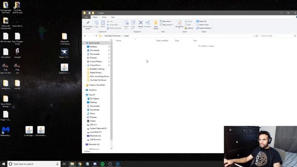Click Select all in ribbon
Viewport: 297px width, 167px height.
point(201,21)
